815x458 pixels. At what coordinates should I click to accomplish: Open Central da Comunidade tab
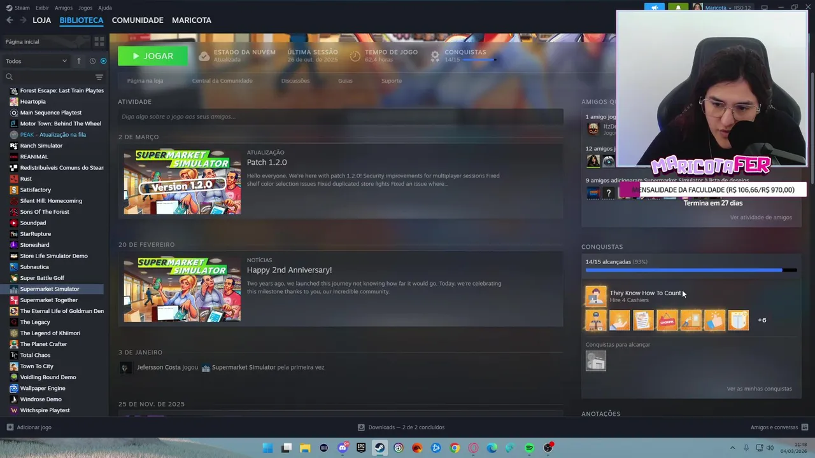tap(222, 81)
